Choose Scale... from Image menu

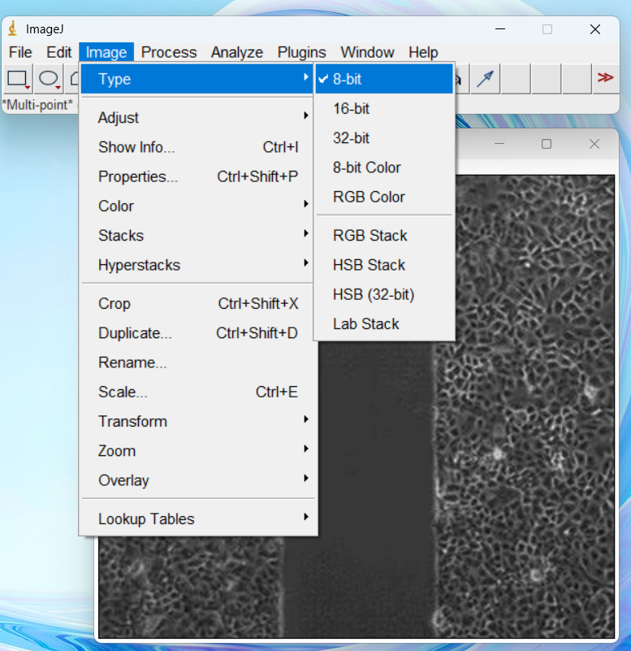pyautogui.click(x=197, y=392)
